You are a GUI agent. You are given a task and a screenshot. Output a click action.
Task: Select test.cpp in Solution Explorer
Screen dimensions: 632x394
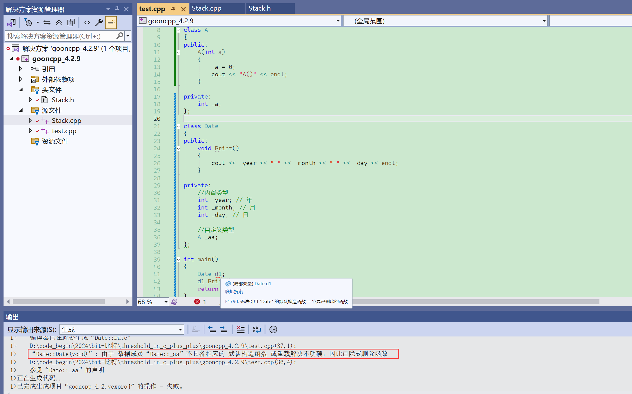point(64,131)
